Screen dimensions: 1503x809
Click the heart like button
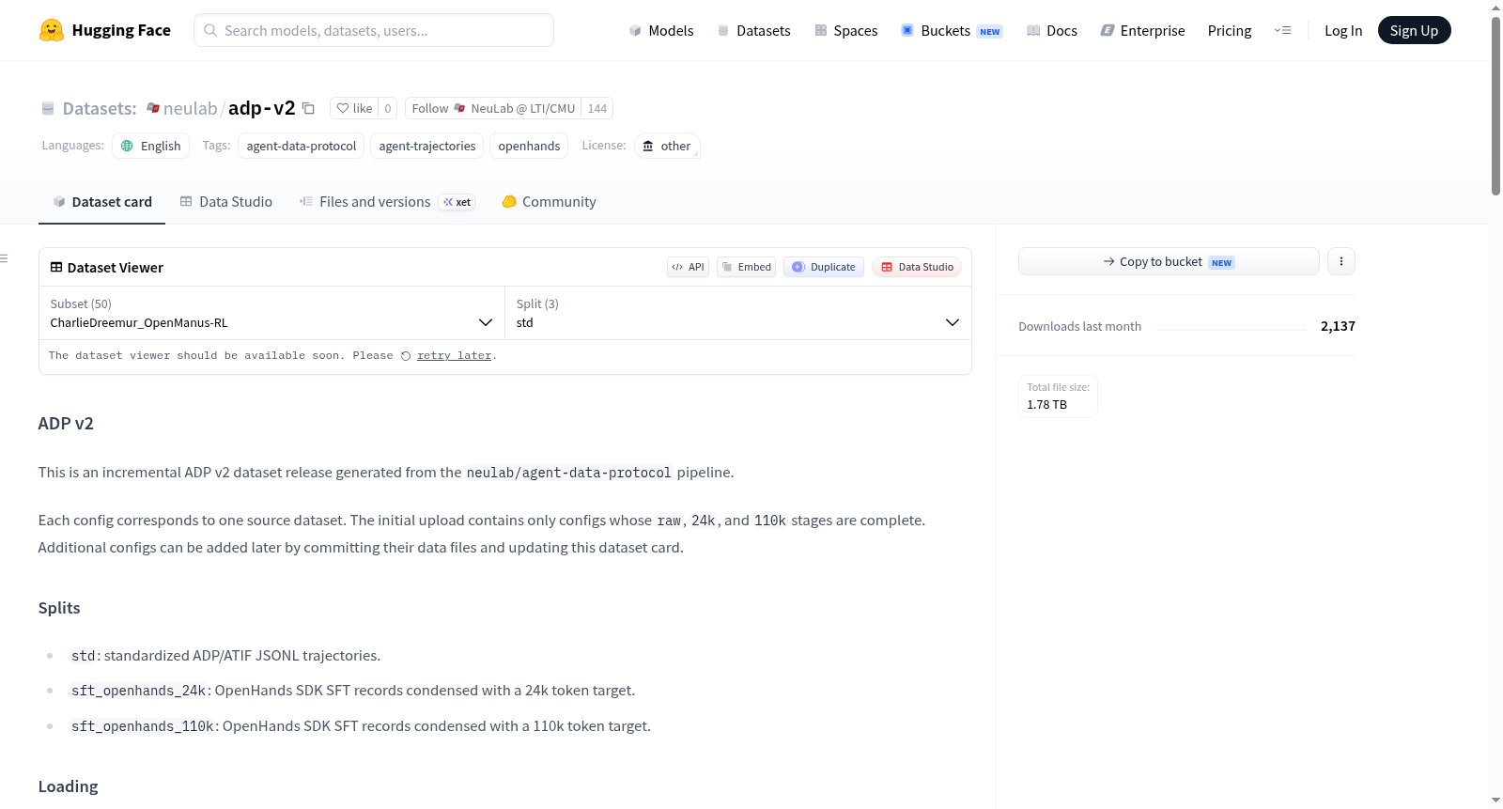coord(355,108)
